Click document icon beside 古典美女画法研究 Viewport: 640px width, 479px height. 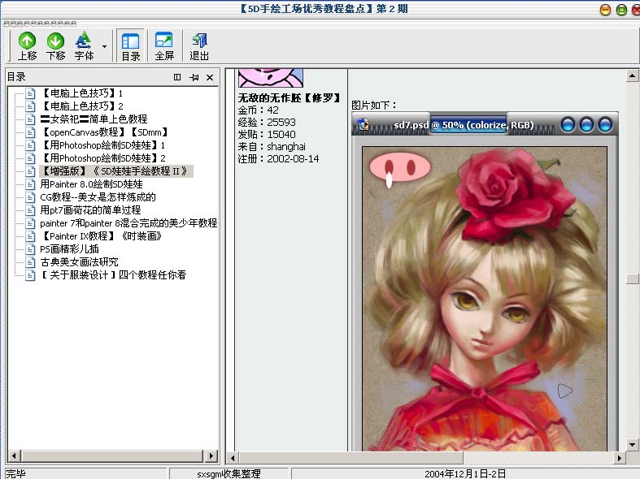(x=30, y=263)
